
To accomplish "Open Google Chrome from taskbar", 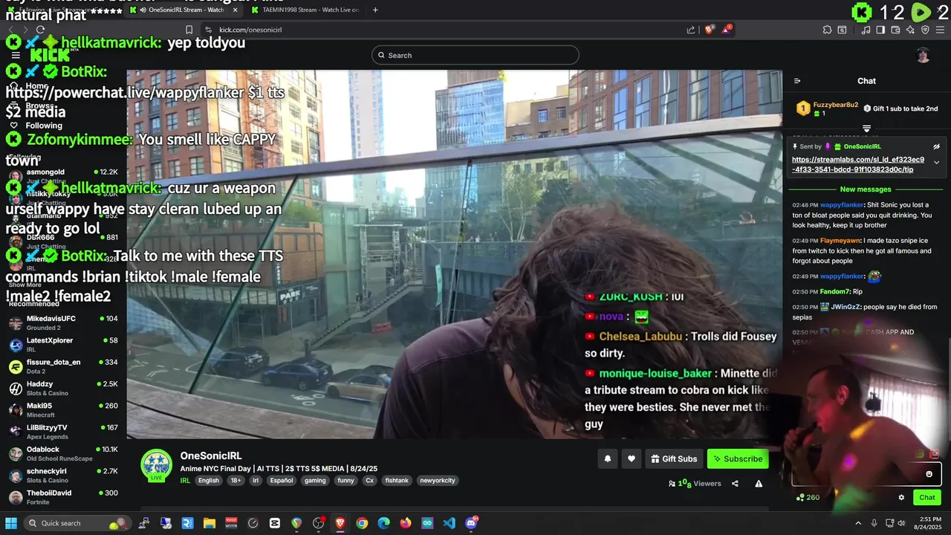I will pos(362,523).
